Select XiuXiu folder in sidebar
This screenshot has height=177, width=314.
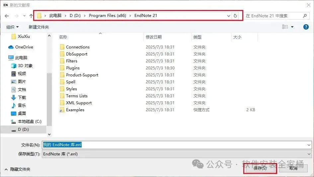tap(21, 36)
